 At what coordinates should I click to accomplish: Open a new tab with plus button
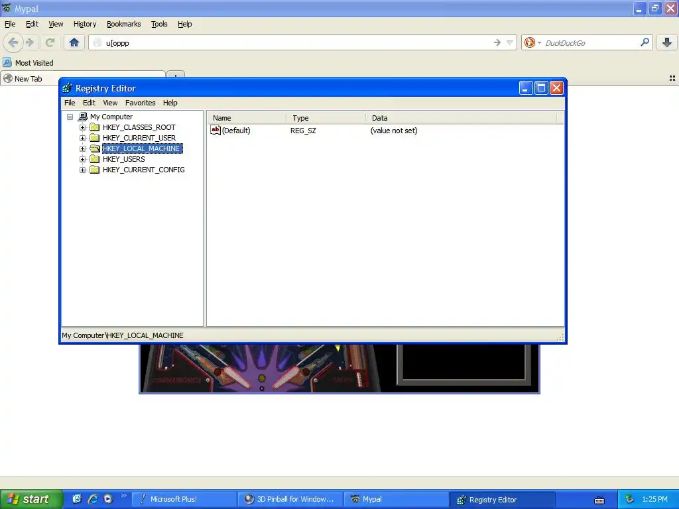pos(175,76)
